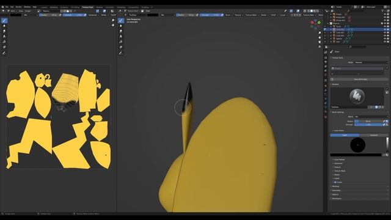
Task: Select the Mask tool in image editor toolbar
Action: (4, 47)
